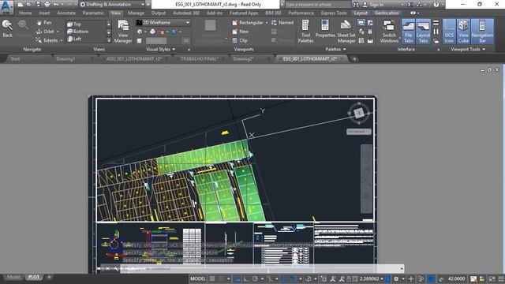Screen dimensions: 505x284
Task: Create a New viewport
Action: point(241,32)
